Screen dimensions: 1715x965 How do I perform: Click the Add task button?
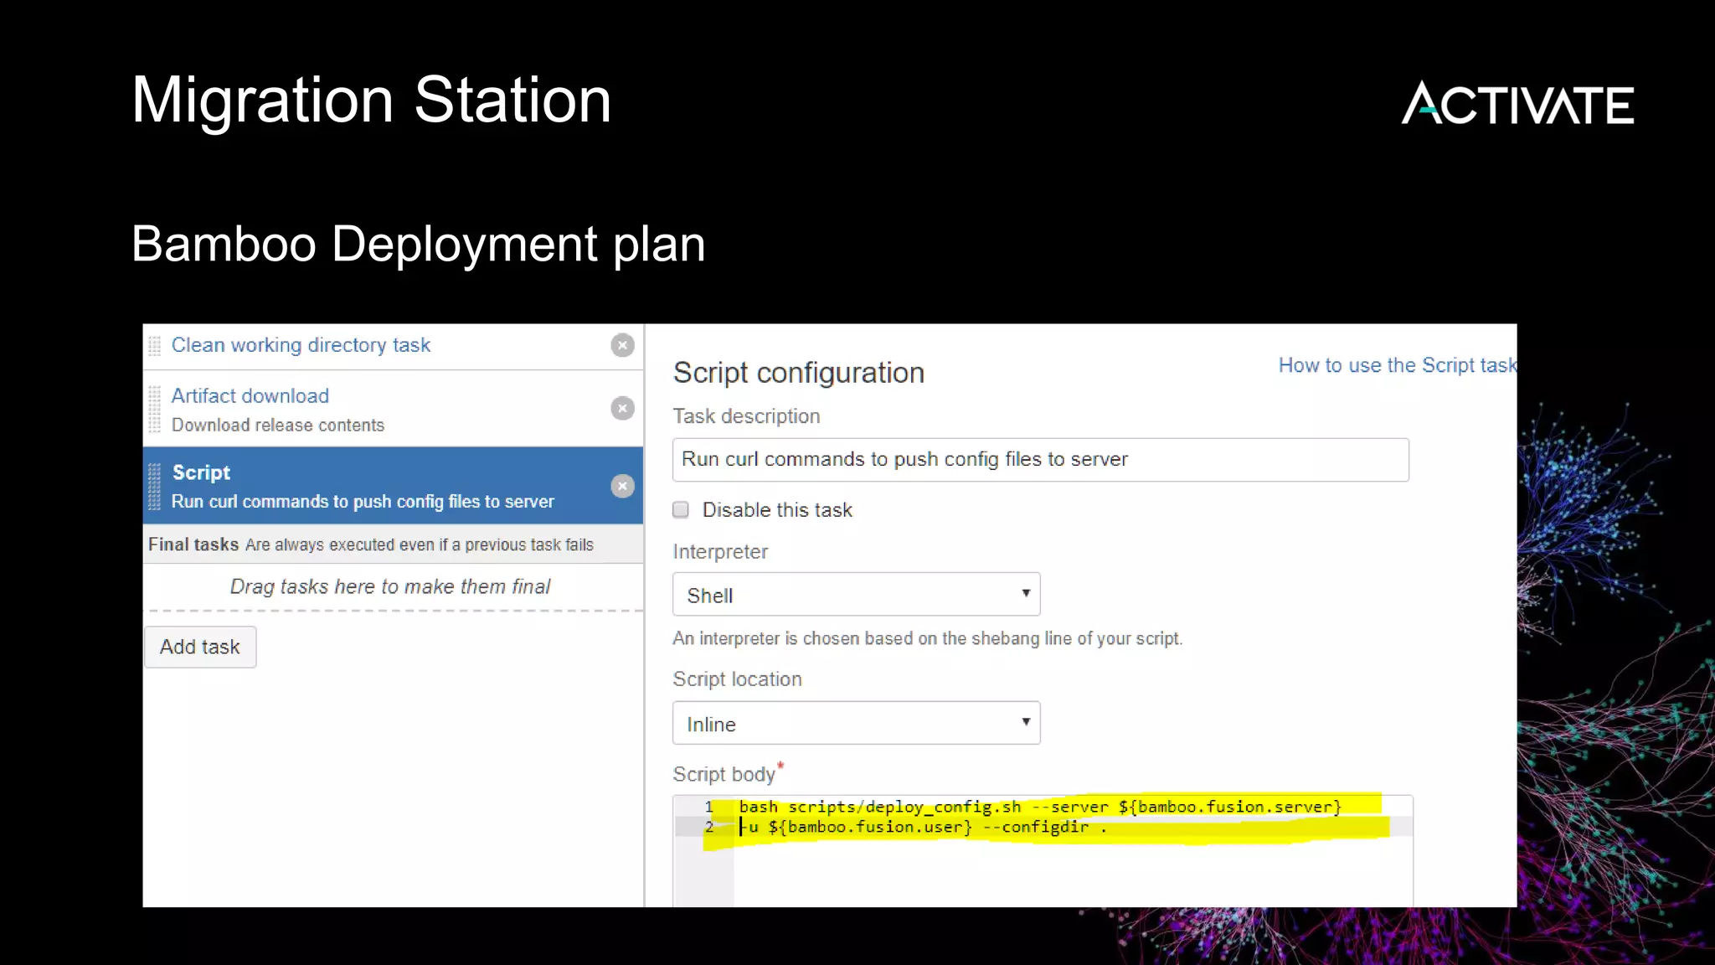click(x=200, y=647)
